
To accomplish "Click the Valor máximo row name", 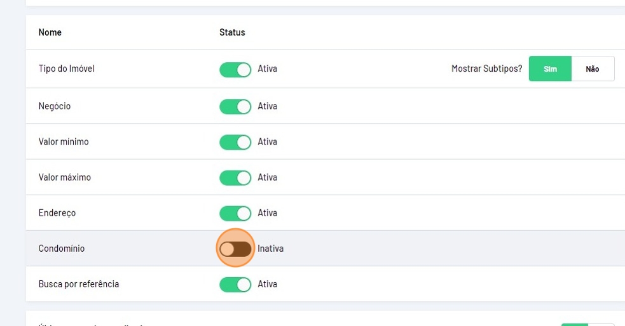I will tap(65, 178).
